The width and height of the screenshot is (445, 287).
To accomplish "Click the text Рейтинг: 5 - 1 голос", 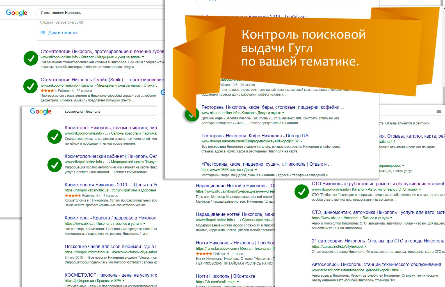I will tap(228, 254).
